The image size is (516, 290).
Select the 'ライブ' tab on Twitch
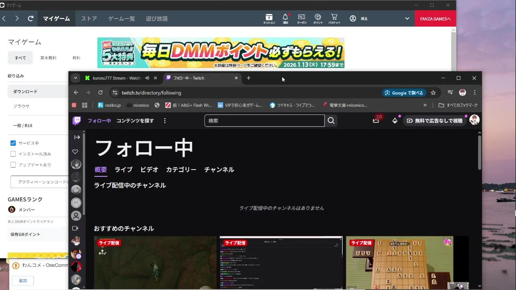[123, 170]
